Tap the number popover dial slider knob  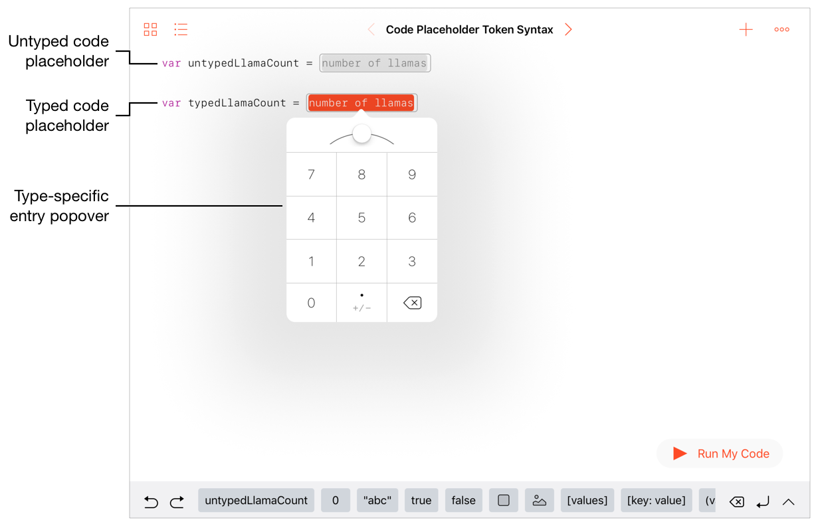pos(361,133)
